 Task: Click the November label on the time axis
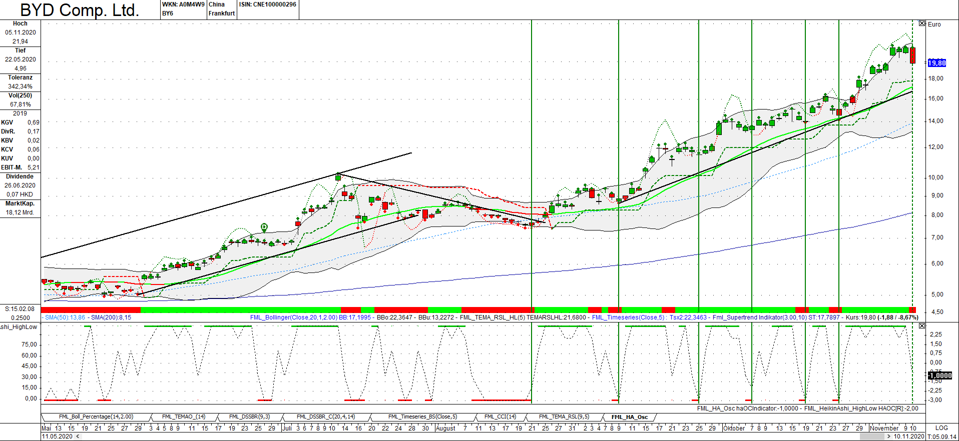coord(884,428)
